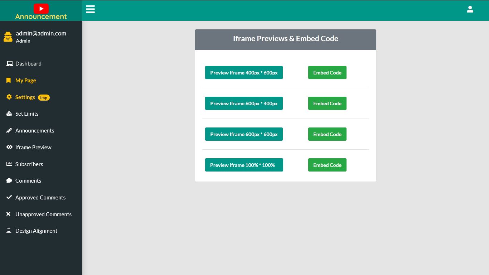Click the Imp badge beside Settings
The image size is (489, 275).
tap(44, 97)
